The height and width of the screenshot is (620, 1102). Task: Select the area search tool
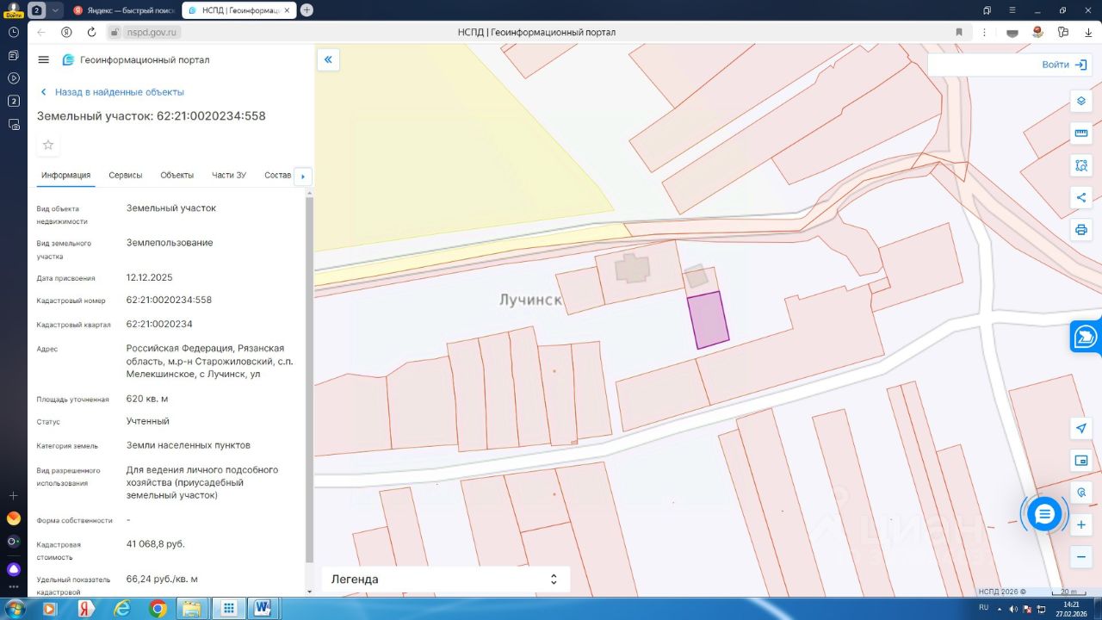1081,165
